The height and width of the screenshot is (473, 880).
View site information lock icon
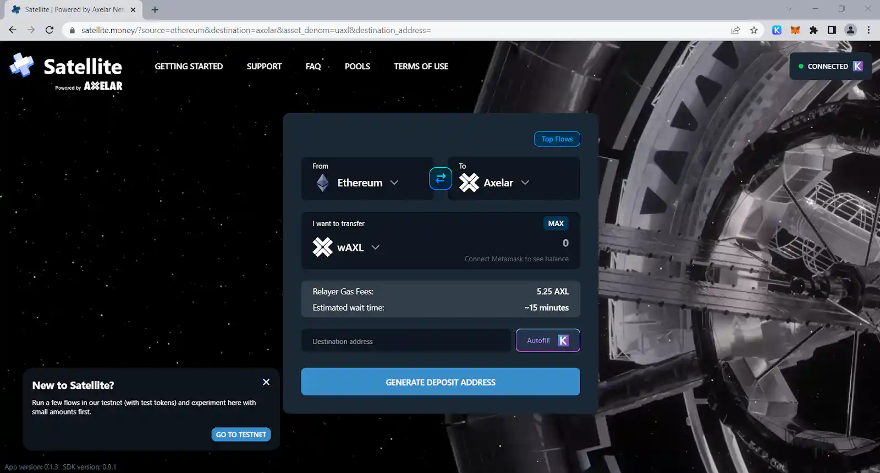[72, 30]
